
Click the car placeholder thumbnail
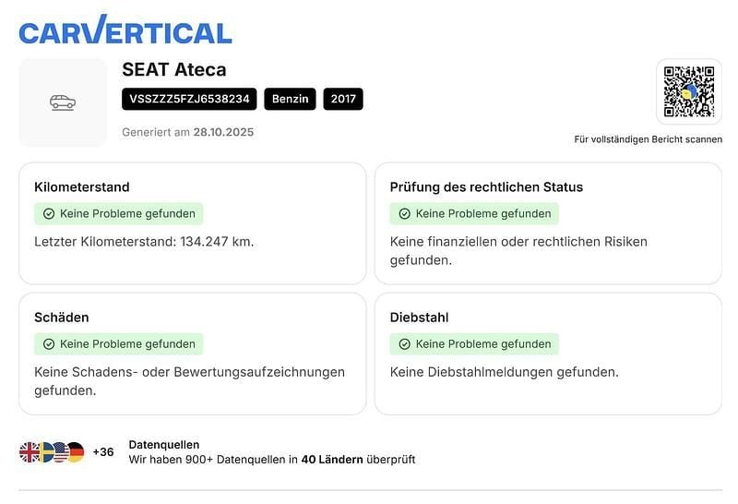pos(63,102)
